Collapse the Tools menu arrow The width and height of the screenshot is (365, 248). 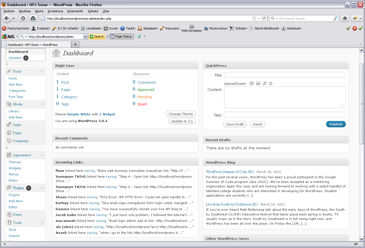(42, 223)
